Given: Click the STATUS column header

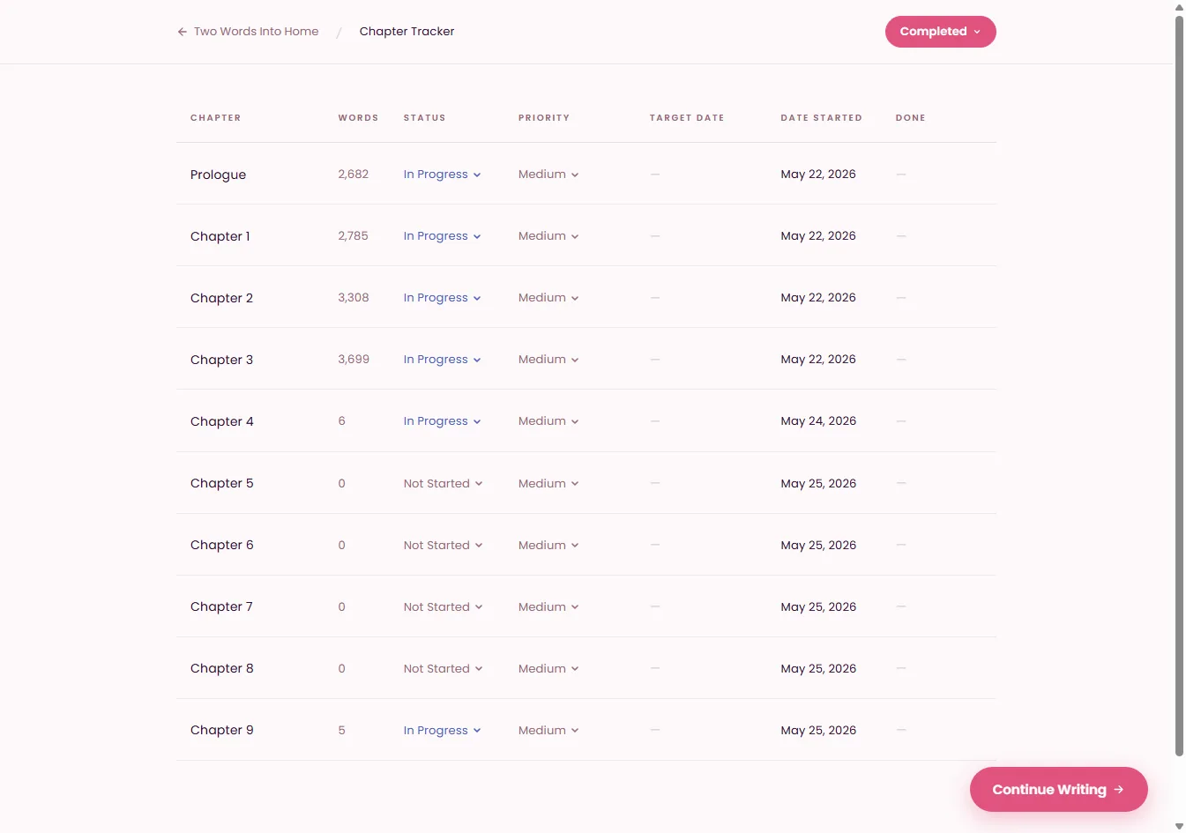Looking at the screenshot, I should (424, 118).
